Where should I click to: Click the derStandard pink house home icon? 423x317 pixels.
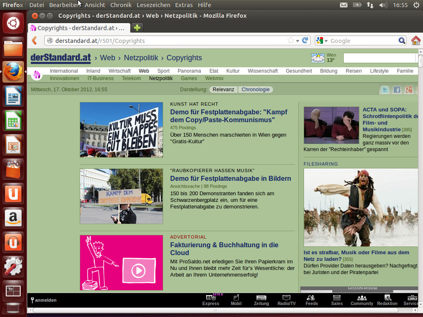(x=37, y=75)
